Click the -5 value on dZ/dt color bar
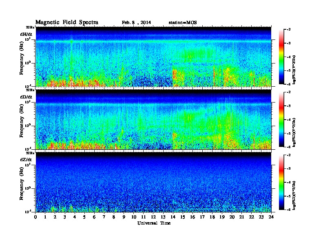 point(289,196)
